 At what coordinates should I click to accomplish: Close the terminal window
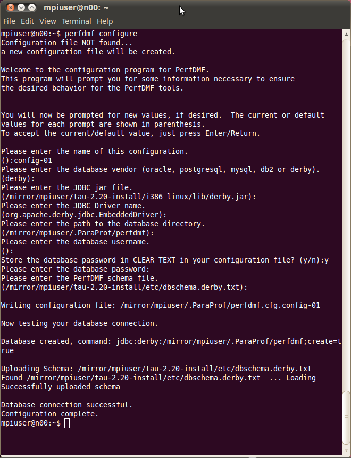(11, 7)
